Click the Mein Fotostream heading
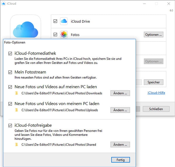This screenshot has width=175, height=167. click(30, 72)
